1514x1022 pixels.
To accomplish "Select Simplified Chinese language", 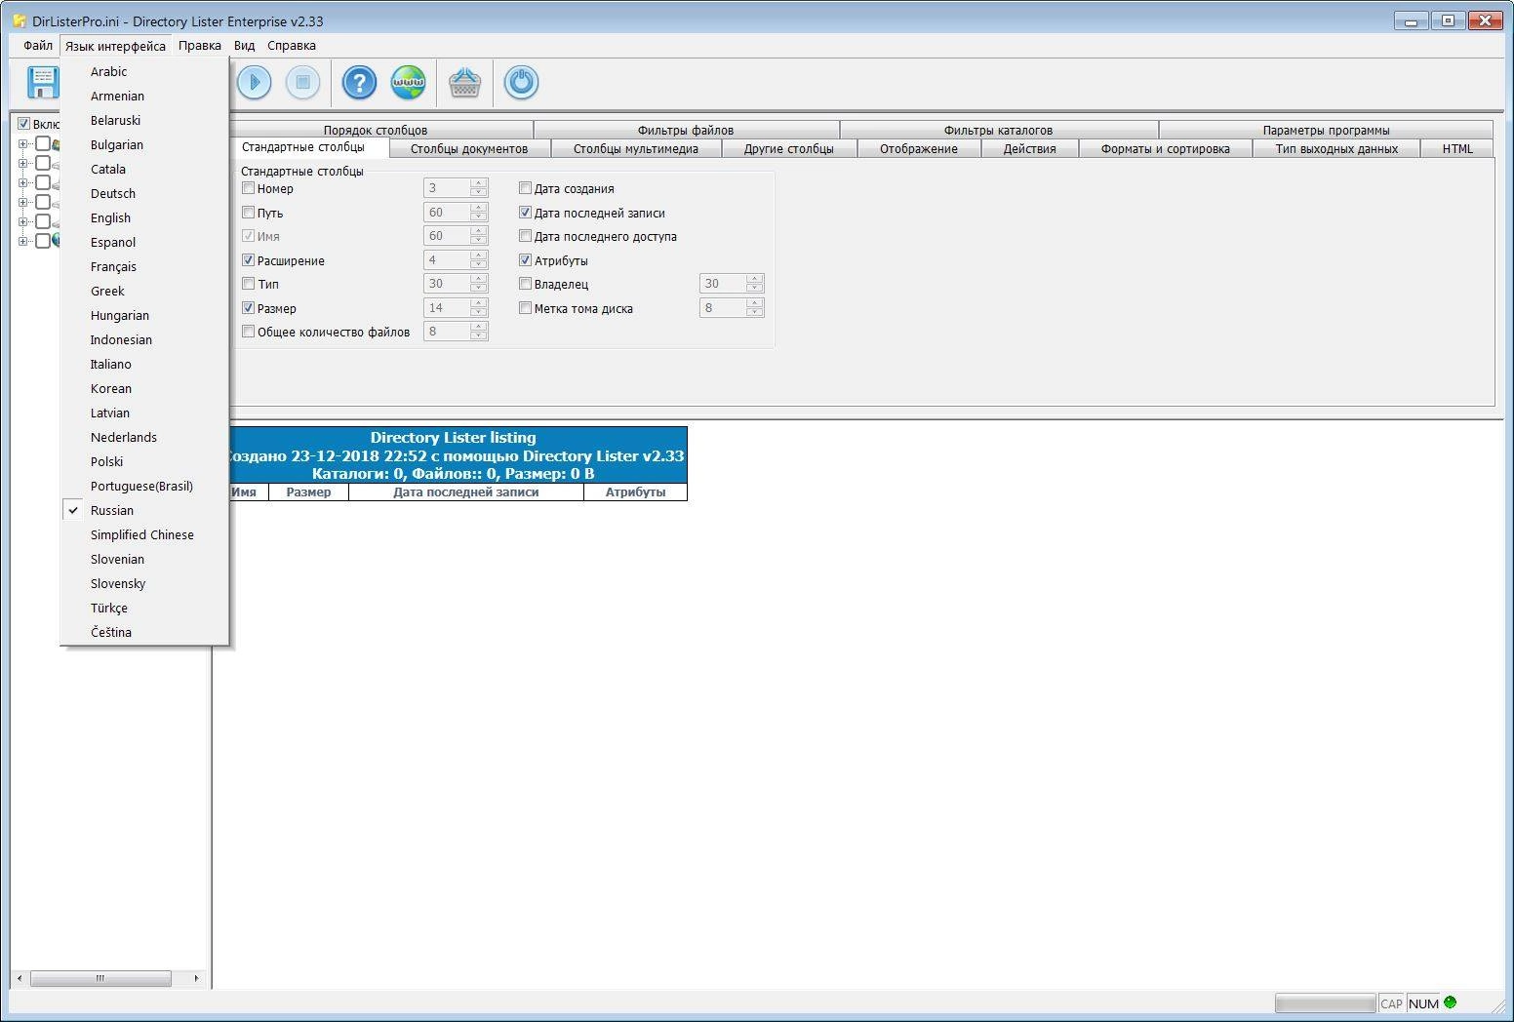I will (144, 535).
